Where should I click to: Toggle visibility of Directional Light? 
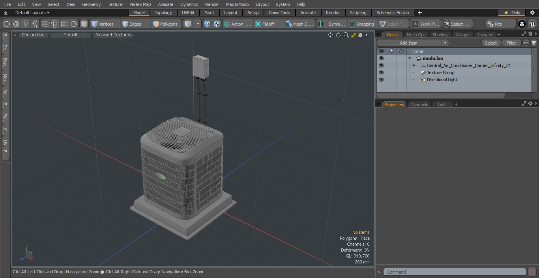click(381, 80)
